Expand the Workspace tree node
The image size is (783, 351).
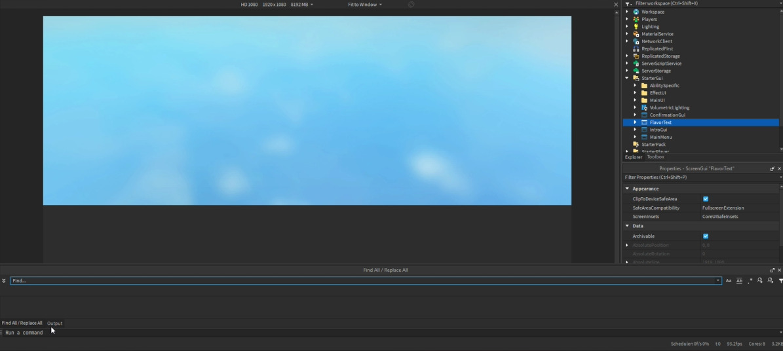627,12
